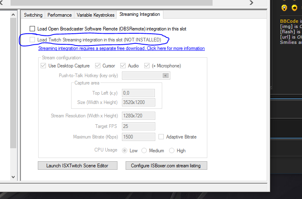302x199 pixels.
Task: Click the Push-to-Talk hotkey clear arrow button
Action: [x=165, y=76]
